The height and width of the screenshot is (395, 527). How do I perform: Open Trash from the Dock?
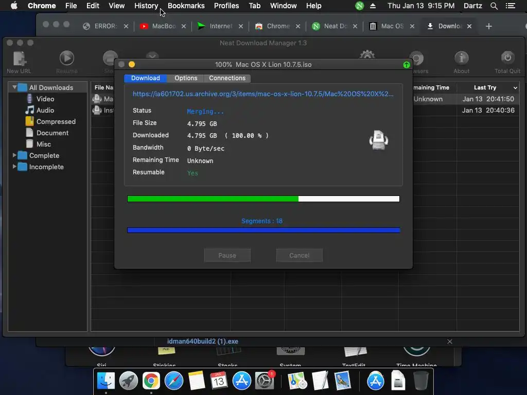coord(420,381)
